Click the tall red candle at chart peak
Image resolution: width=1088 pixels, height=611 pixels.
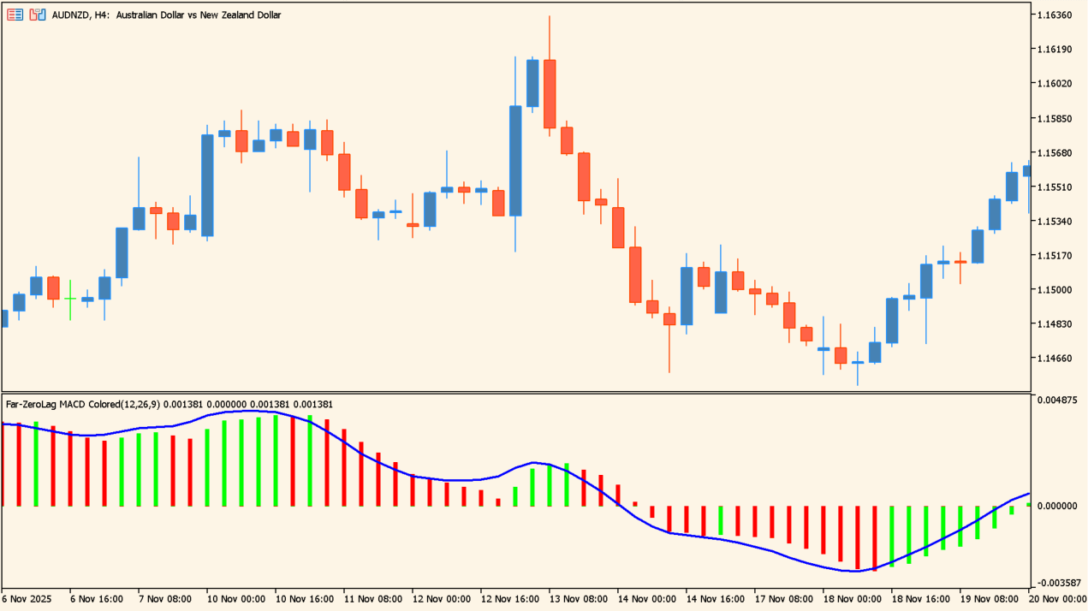coord(550,94)
